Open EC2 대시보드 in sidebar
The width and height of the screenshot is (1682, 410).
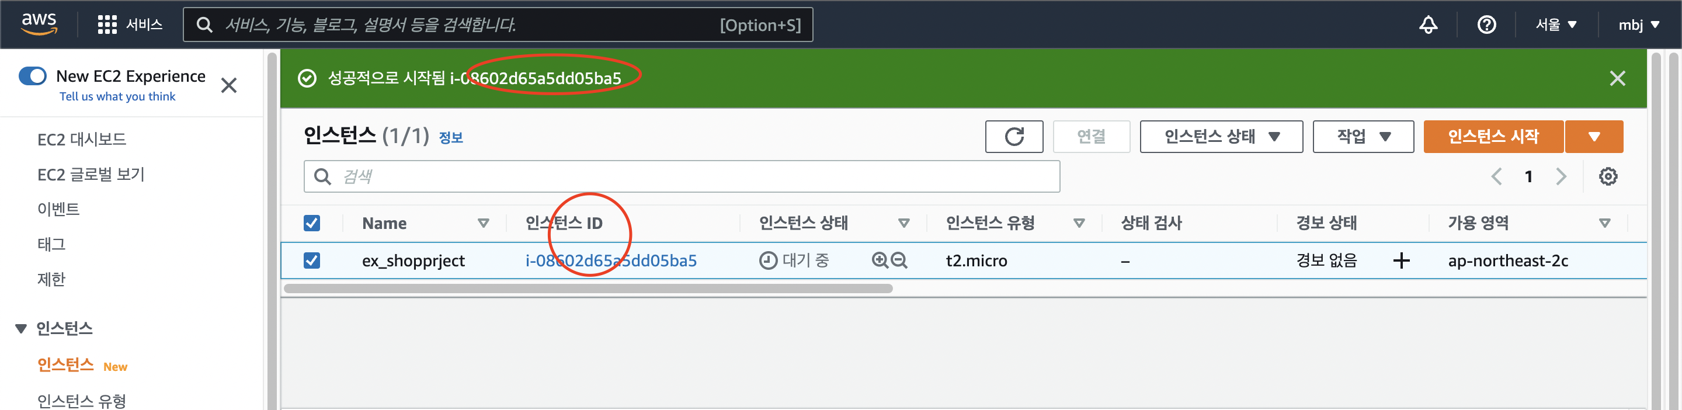(x=82, y=140)
